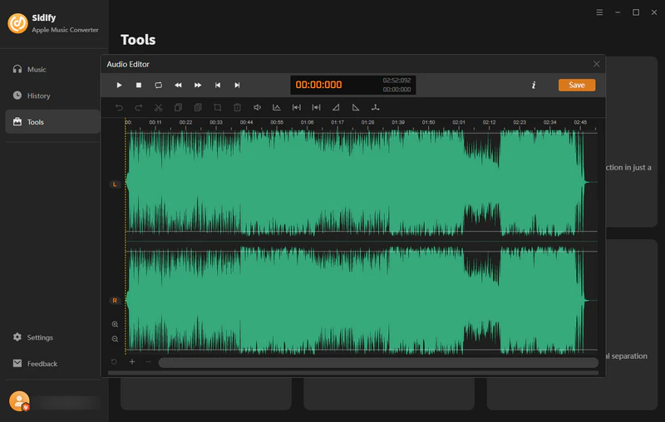This screenshot has width=665, height=422.
Task: Click the copy icon
Action: click(x=178, y=108)
